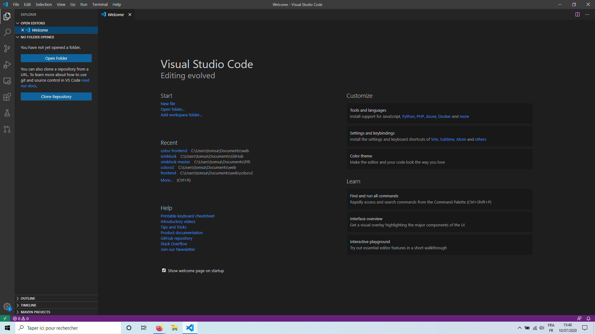Click the Open Folder button
This screenshot has height=334, width=595.
56,58
